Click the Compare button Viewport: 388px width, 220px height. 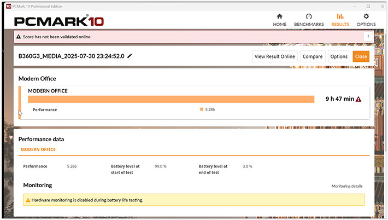[x=313, y=56]
